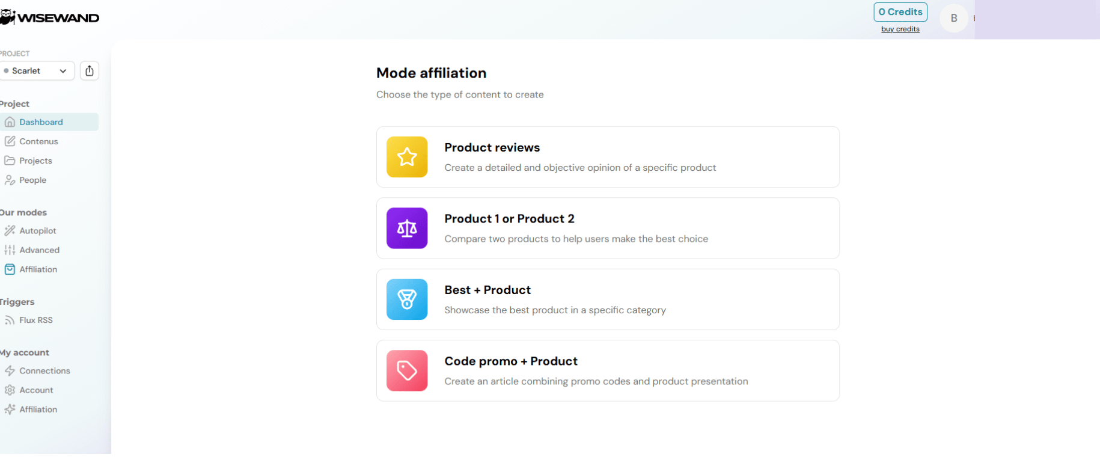This screenshot has height=457, width=1100.
Task: Select the Best + Product card
Action: tap(607, 299)
